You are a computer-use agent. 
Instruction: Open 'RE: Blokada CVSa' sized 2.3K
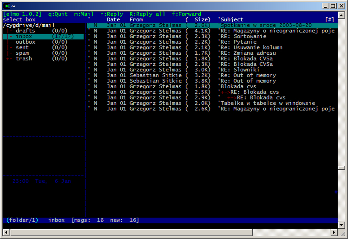[212, 64]
